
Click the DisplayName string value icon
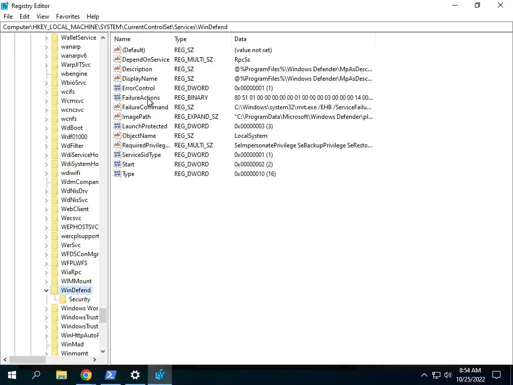(x=117, y=78)
